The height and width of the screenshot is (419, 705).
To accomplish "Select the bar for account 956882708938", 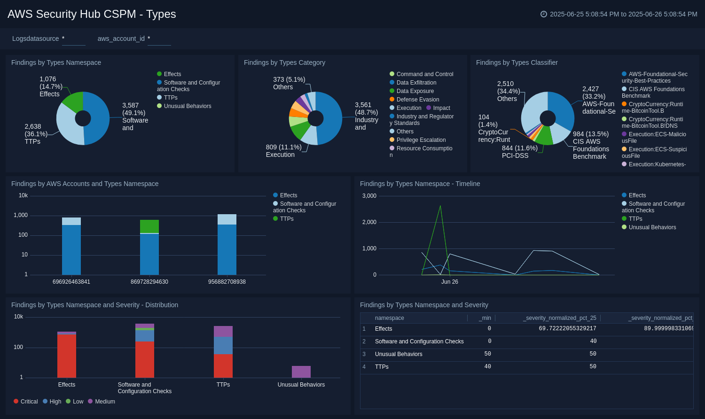I will click(227, 244).
